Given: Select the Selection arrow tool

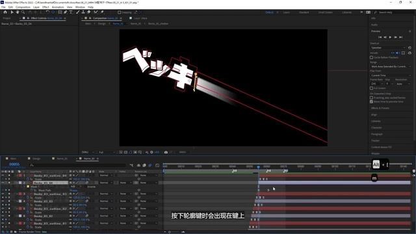Looking at the screenshot, I should [12, 12].
